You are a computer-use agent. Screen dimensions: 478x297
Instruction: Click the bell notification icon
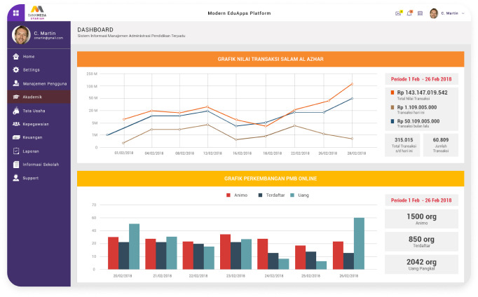pyautogui.click(x=409, y=13)
